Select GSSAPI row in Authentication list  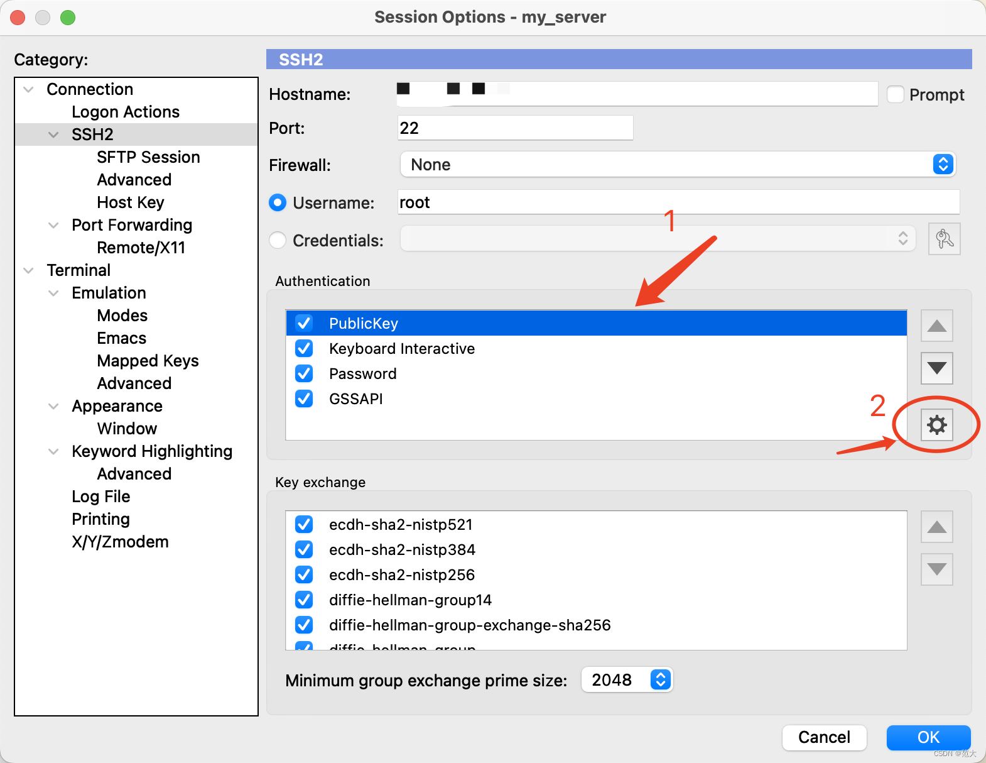click(x=597, y=398)
